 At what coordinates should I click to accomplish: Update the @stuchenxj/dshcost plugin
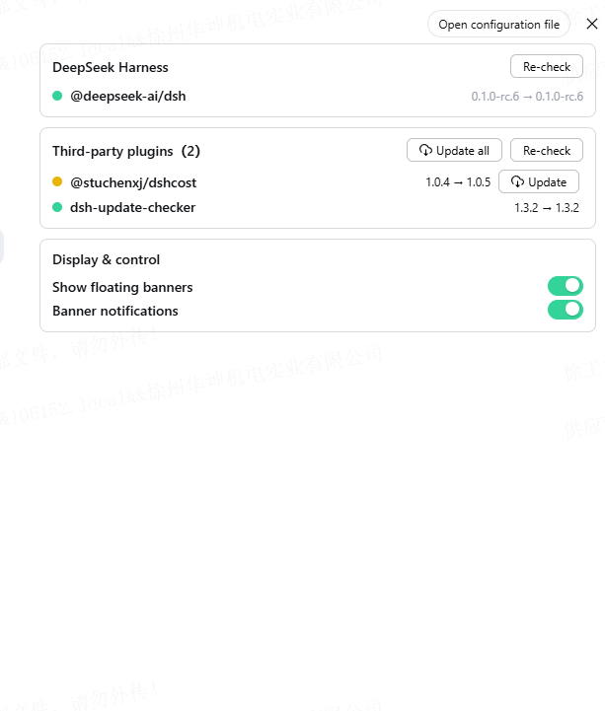(539, 181)
